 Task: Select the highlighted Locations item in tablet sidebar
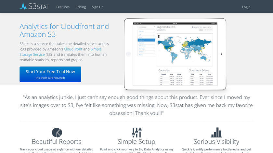146,40
